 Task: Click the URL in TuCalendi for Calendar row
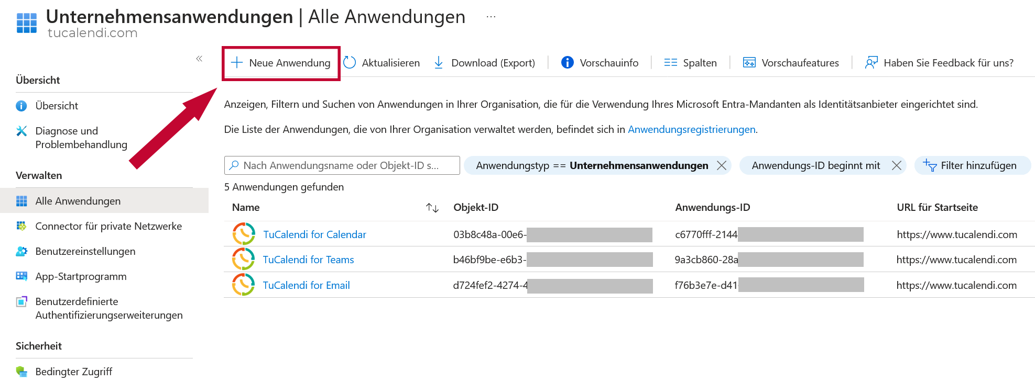point(957,234)
